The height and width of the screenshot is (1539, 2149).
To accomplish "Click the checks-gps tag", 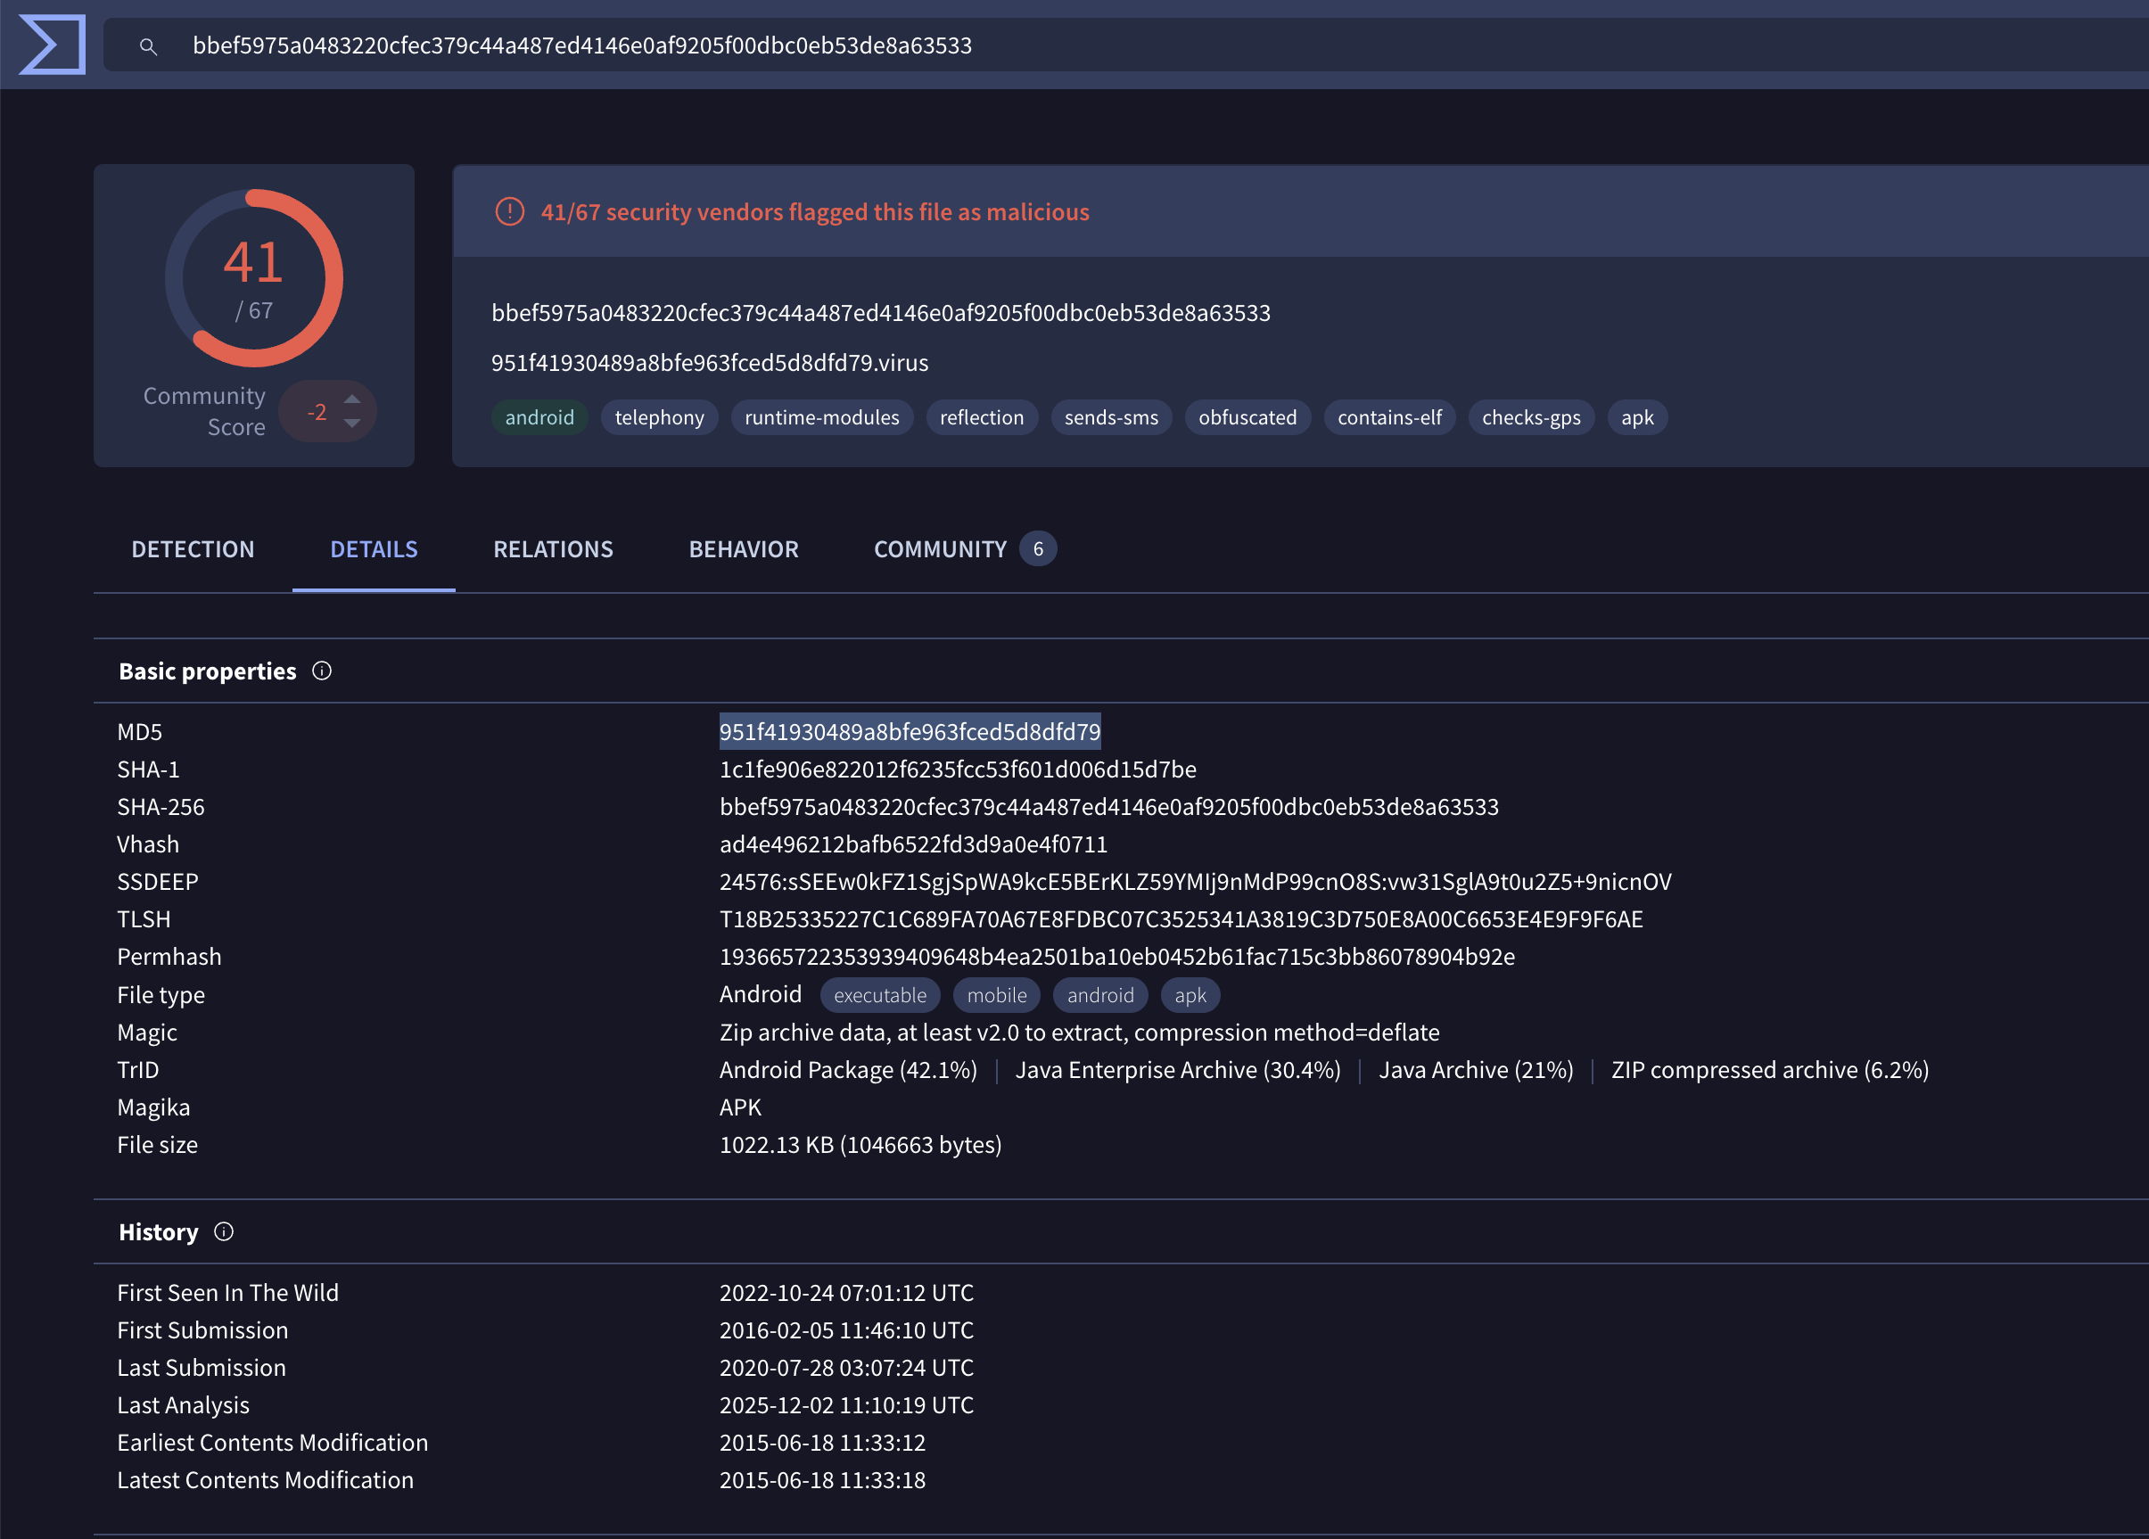I will (x=1531, y=417).
